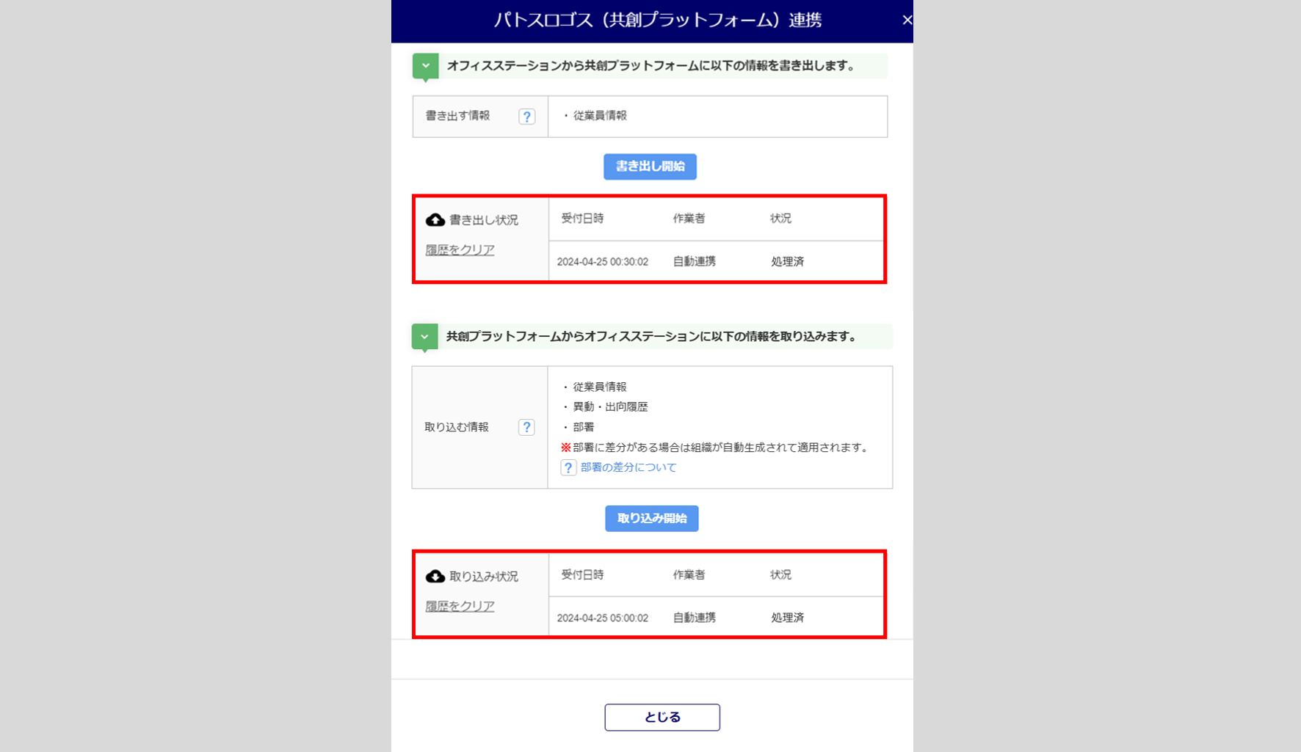Click dialog title パトスロゴス（共創プラットフォーム）連携
Image resolution: width=1301 pixels, height=752 pixels.
658,21
